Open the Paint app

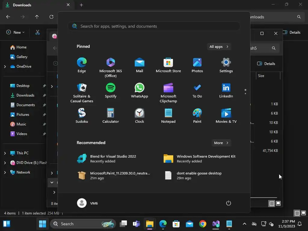tap(197, 116)
